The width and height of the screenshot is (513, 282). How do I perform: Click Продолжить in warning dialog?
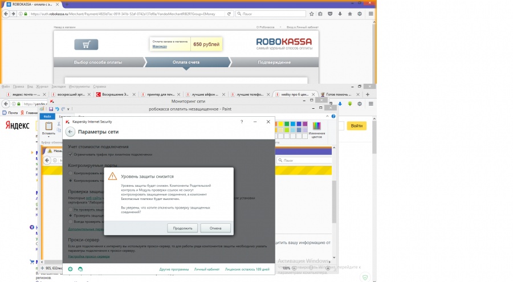point(182,228)
